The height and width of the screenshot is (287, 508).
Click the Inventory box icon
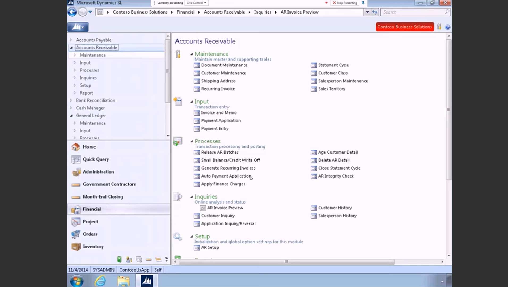point(76,247)
